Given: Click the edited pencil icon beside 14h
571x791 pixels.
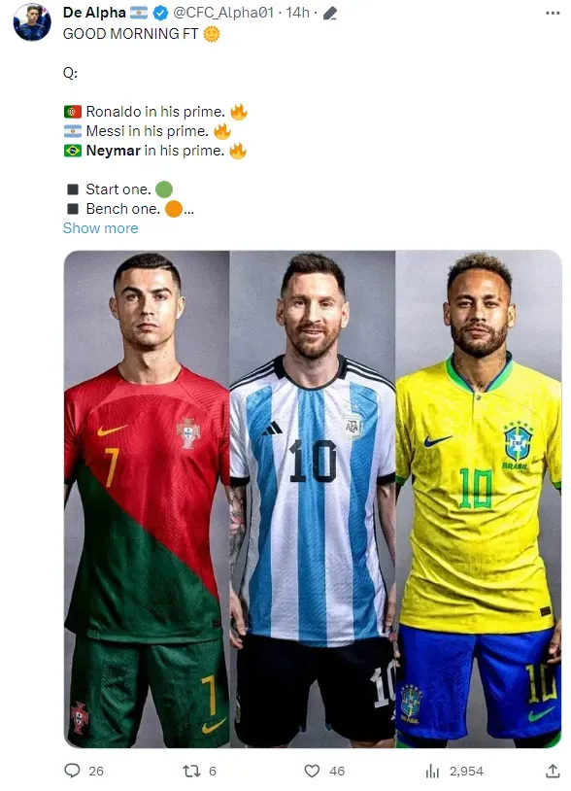Looking at the screenshot, I should 329,13.
